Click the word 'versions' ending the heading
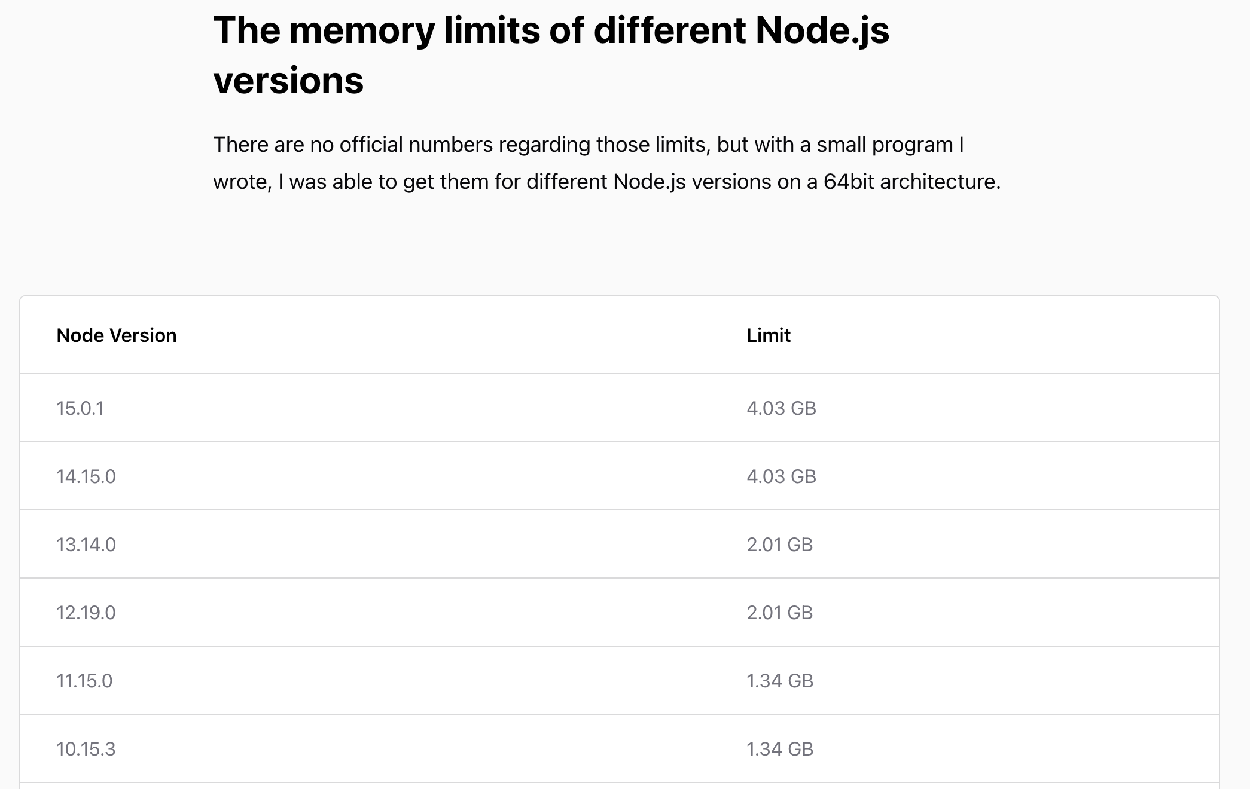 click(x=288, y=80)
